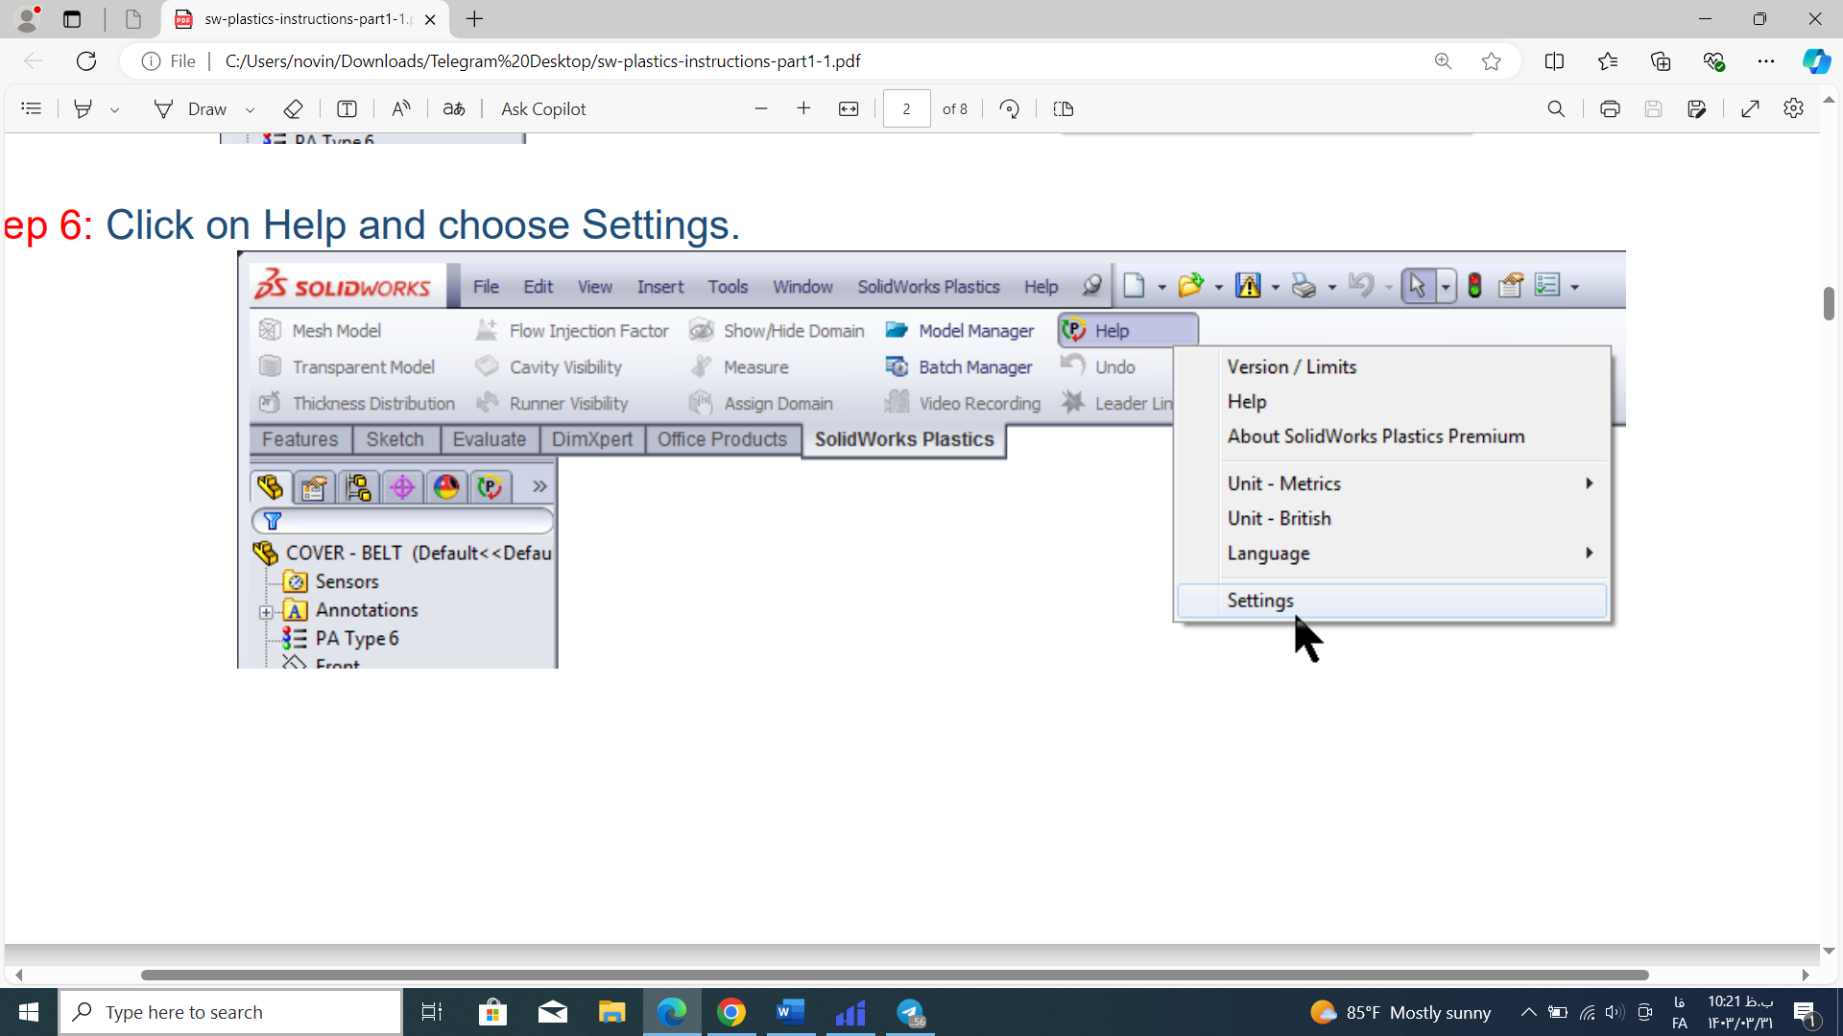Viewport: 1843px width, 1036px height.
Task: Click the Fit to width icon
Action: (x=849, y=108)
